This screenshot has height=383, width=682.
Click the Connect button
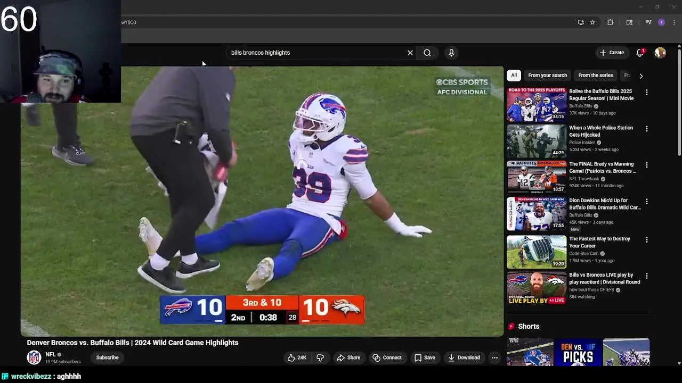[x=387, y=357]
